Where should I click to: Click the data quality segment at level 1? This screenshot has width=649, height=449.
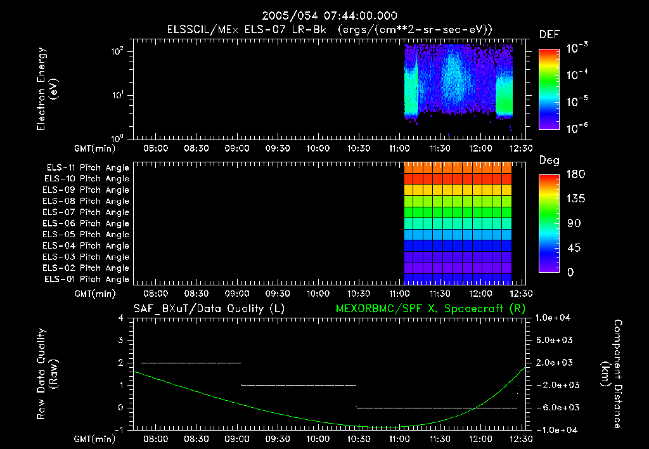pos(299,385)
